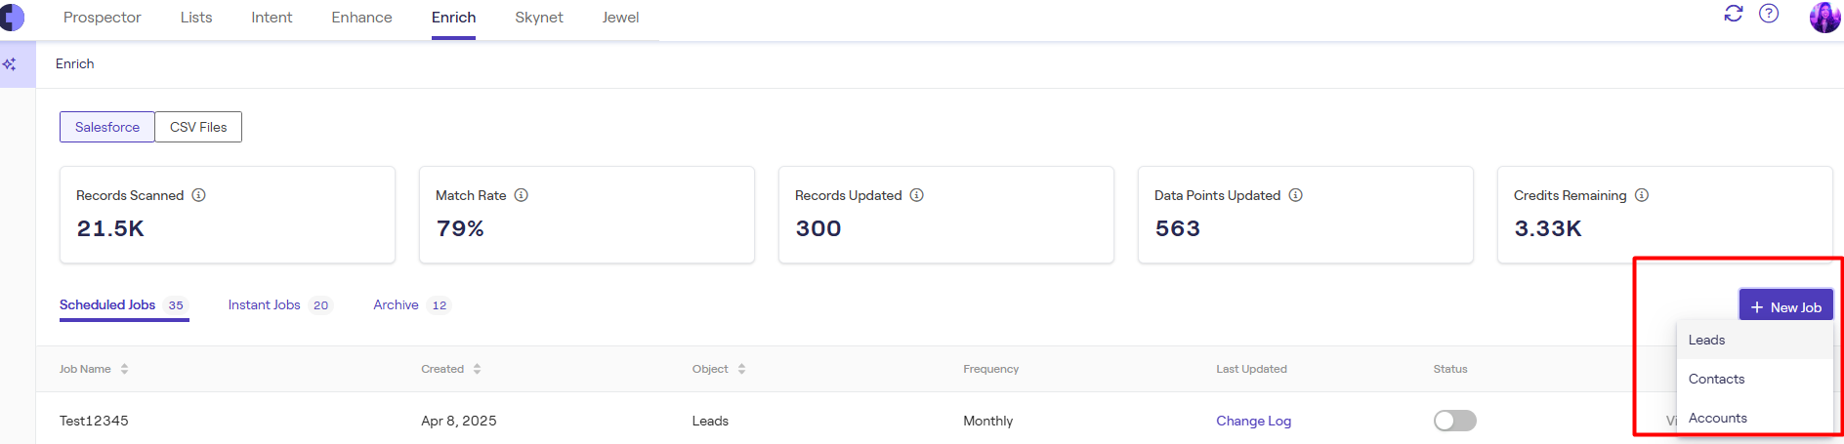The width and height of the screenshot is (1844, 444).
Task: Click the app logo icon
Action: click(12, 17)
